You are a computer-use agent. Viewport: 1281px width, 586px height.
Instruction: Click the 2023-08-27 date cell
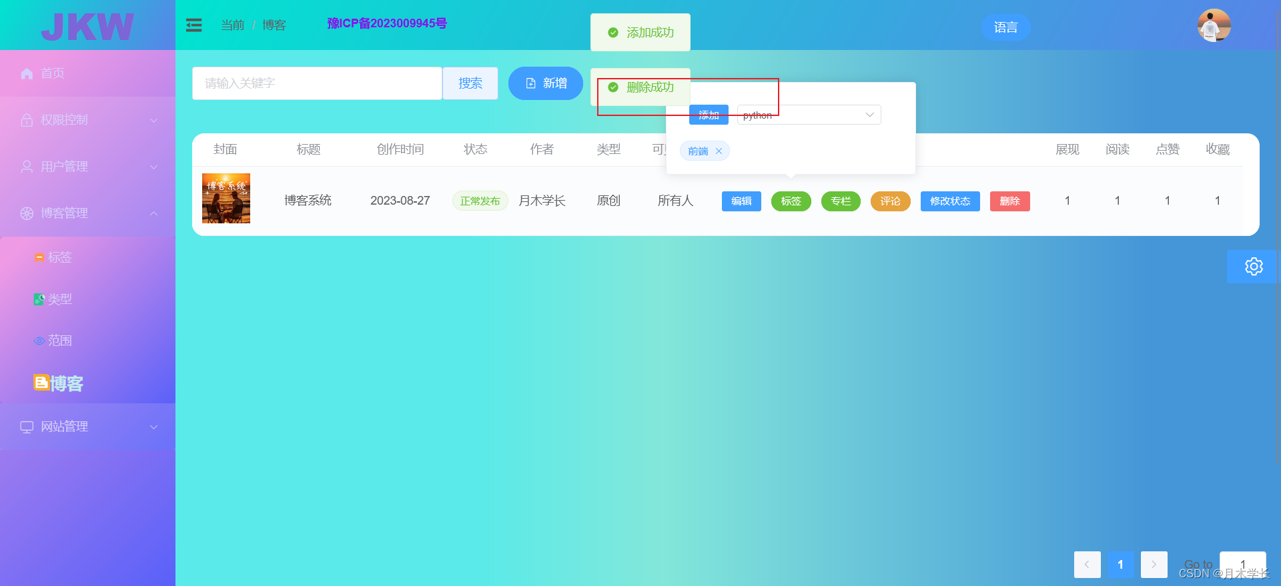pyautogui.click(x=400, y=201)
